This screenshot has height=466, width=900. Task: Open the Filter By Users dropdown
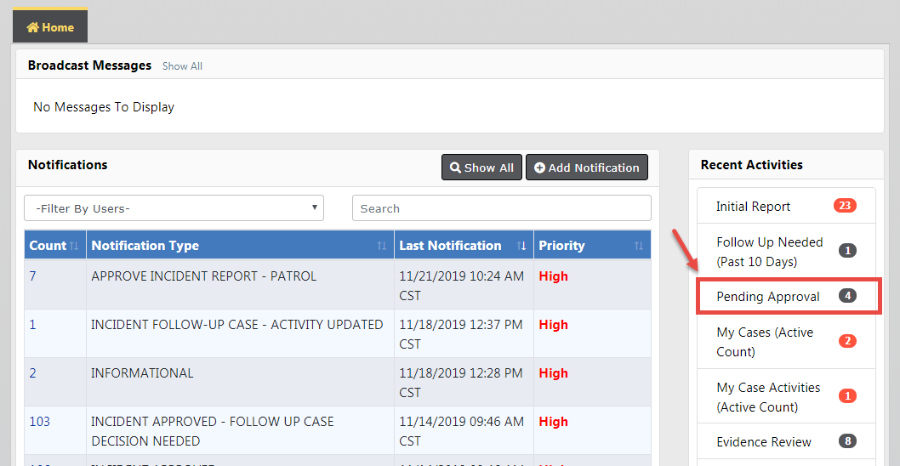[174, 208]
